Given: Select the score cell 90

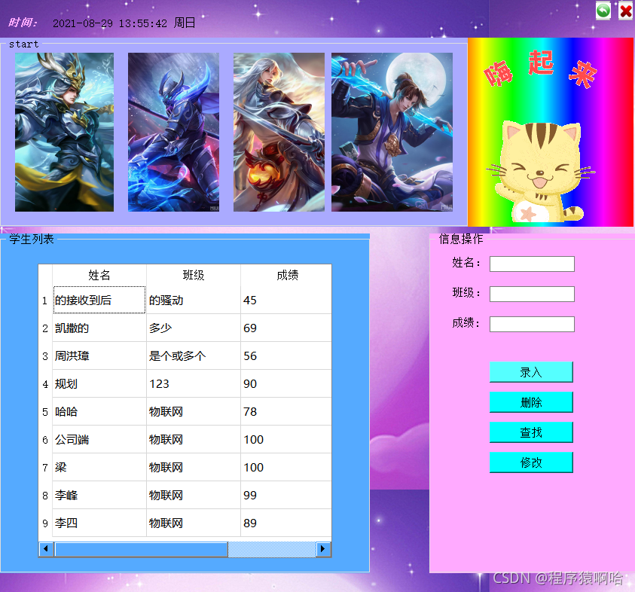Looking at the screenshot, I should tap(286, 383).
